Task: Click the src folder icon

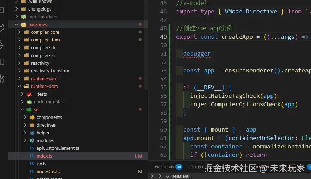Action: [29, 109]
